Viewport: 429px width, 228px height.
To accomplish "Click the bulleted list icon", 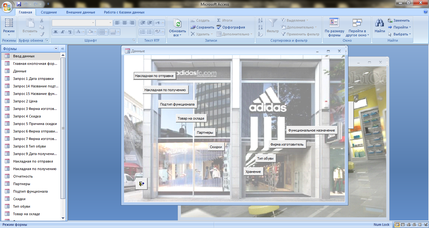I will (150, 32).
